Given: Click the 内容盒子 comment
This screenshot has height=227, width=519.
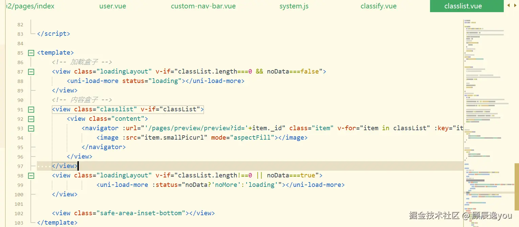Looking at the screenshot, I should pyautogui.click(x=82, y=100).
